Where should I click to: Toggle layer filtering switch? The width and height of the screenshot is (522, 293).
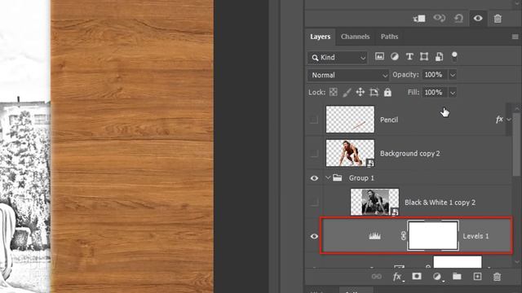(x=454, y=56)
